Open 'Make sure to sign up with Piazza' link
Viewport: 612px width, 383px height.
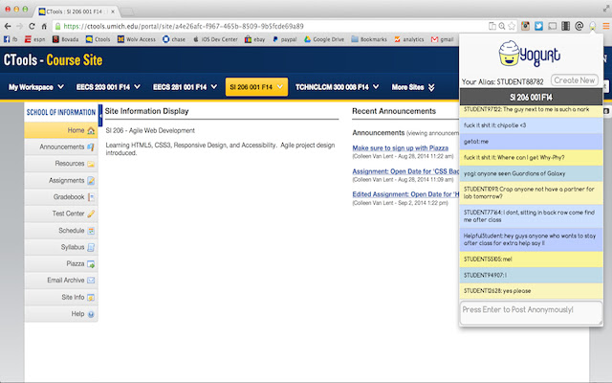click(x=400, y=148)
